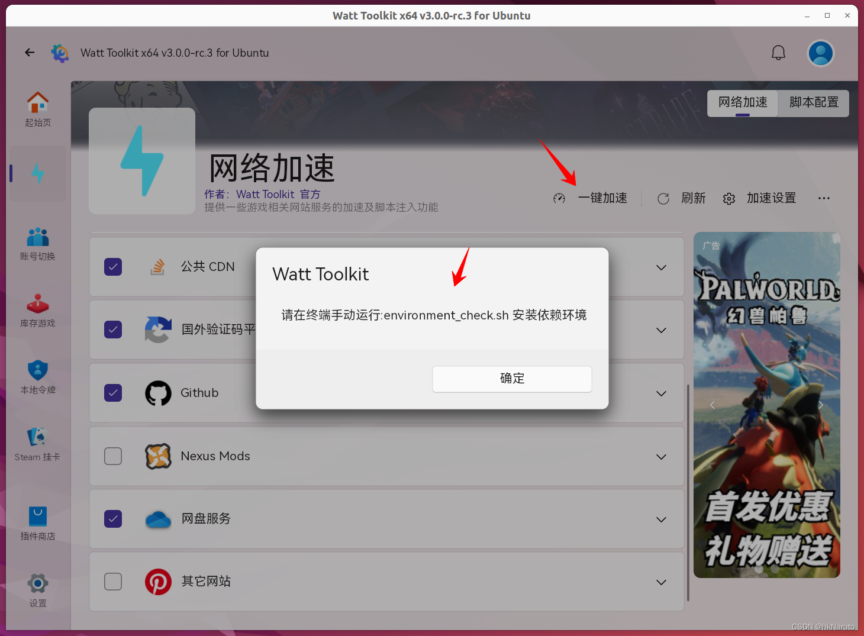Expand the 国外验证码平台 row chevron
864x636 pixels.
[662, 330]
